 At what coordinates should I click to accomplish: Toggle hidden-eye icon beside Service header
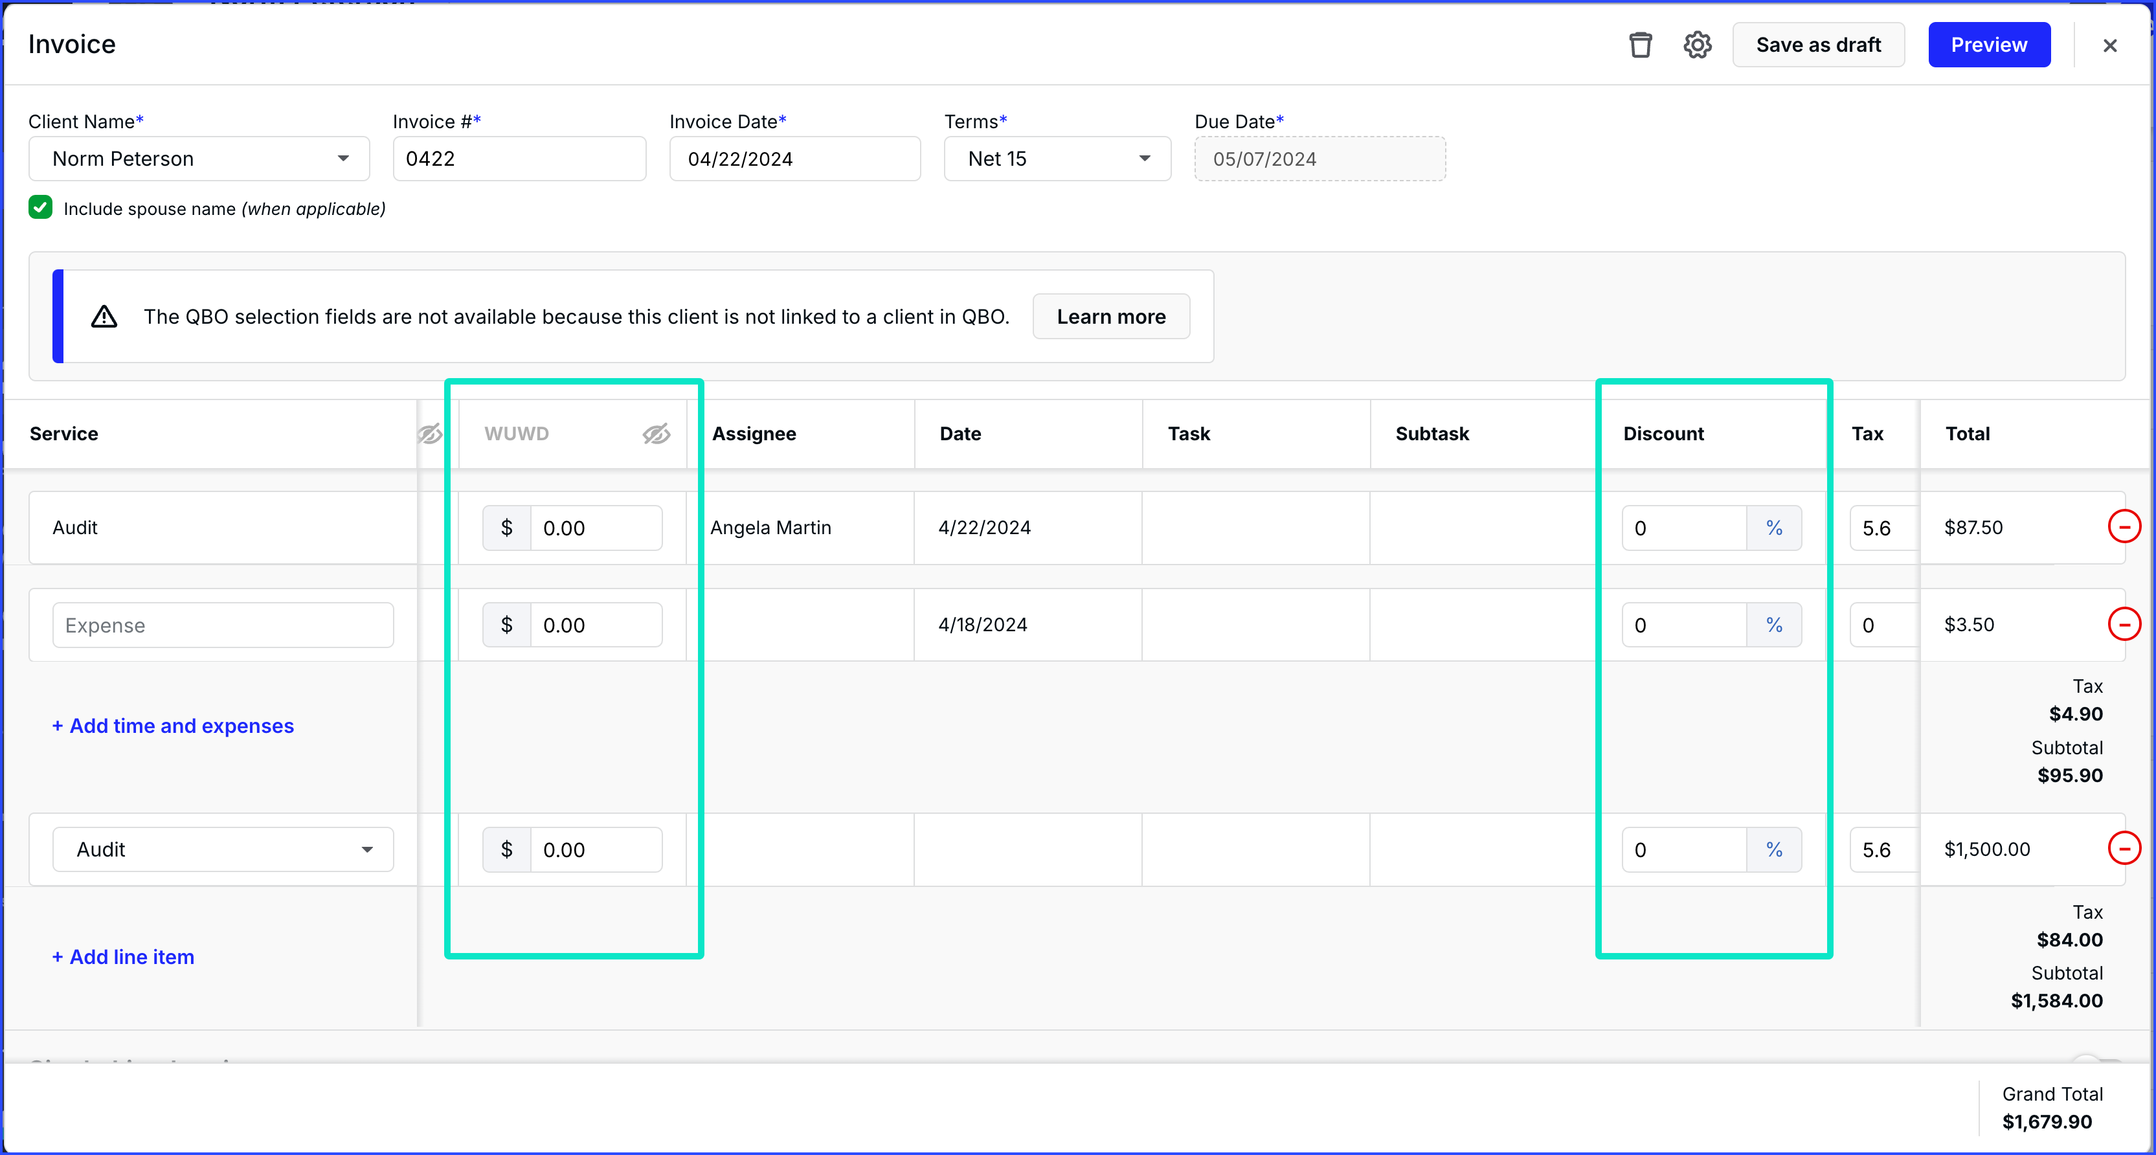pos(429,434)
